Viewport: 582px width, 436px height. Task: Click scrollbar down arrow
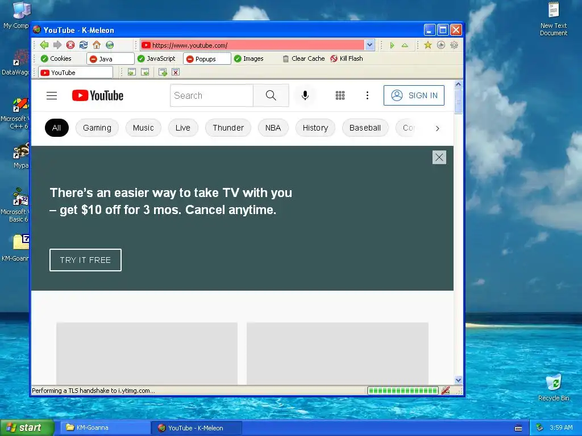pyautogui.click(x=459, y=380)
